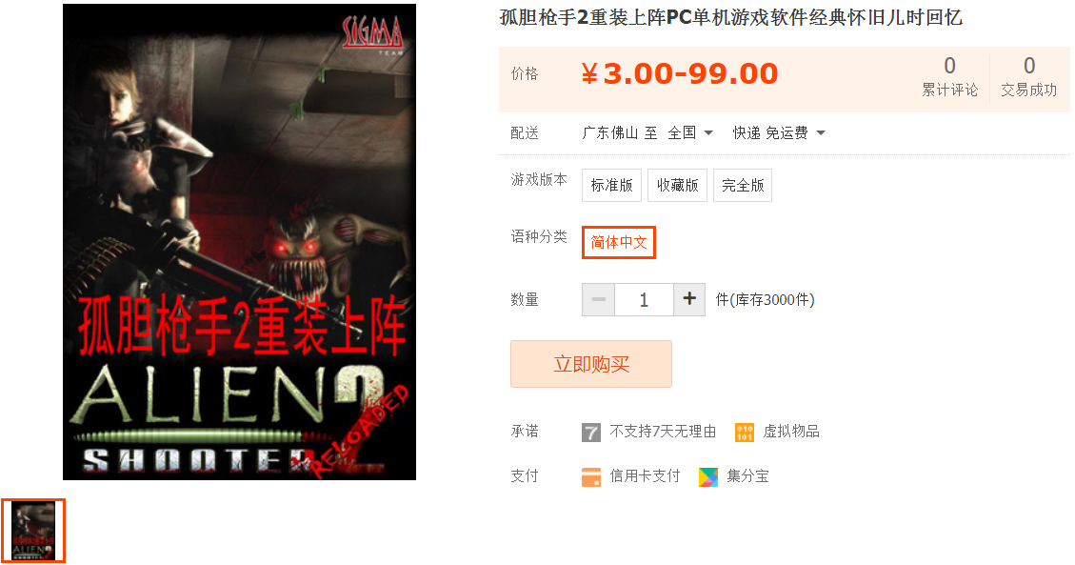The height and width of the screenshot is (565, 1075).
Task: Click the credit card payment icon
Action: [591, 476]
